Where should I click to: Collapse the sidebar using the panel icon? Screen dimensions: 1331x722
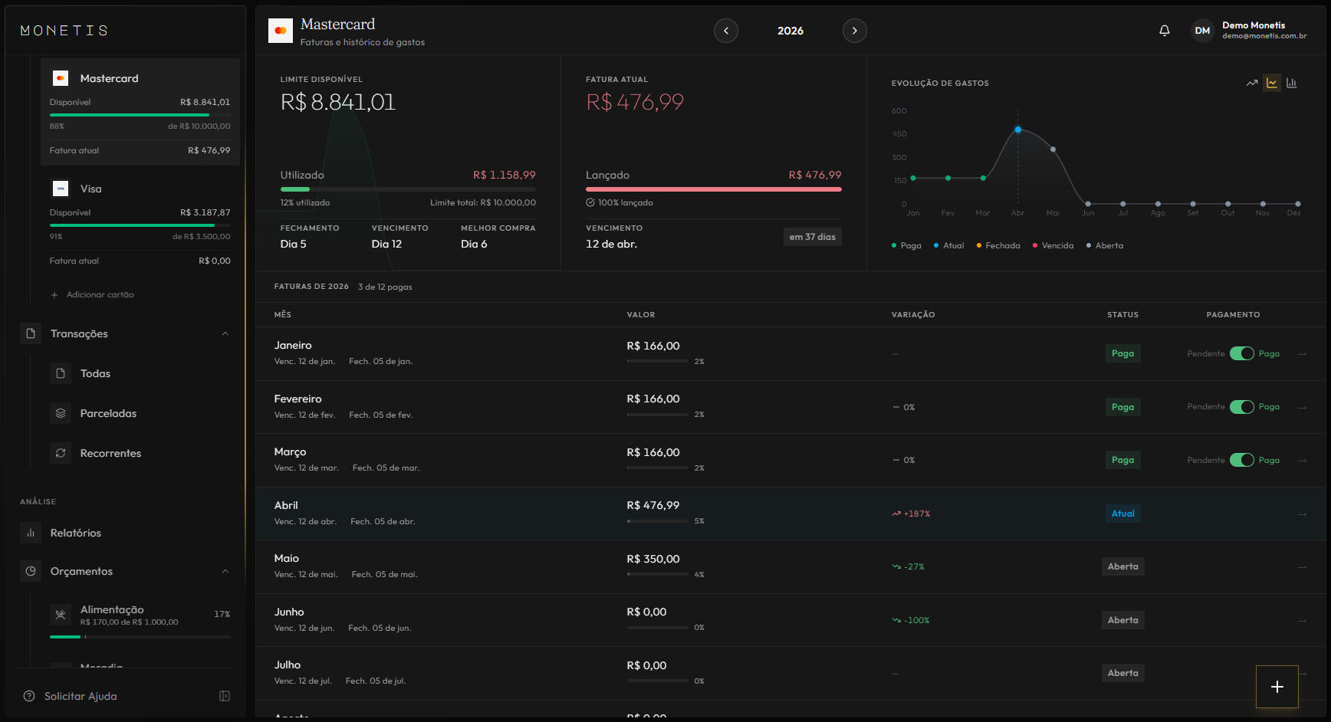[225, 696]
